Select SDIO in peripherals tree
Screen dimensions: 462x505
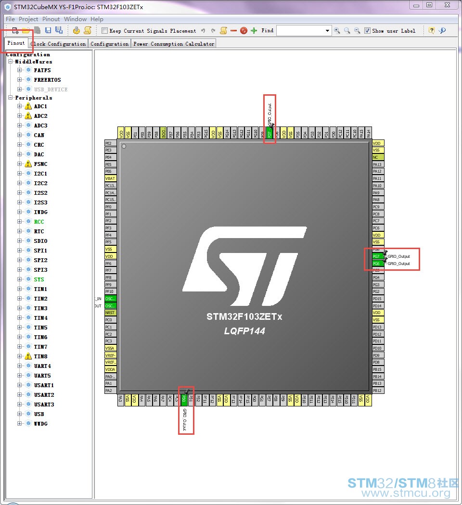(40, 241)
